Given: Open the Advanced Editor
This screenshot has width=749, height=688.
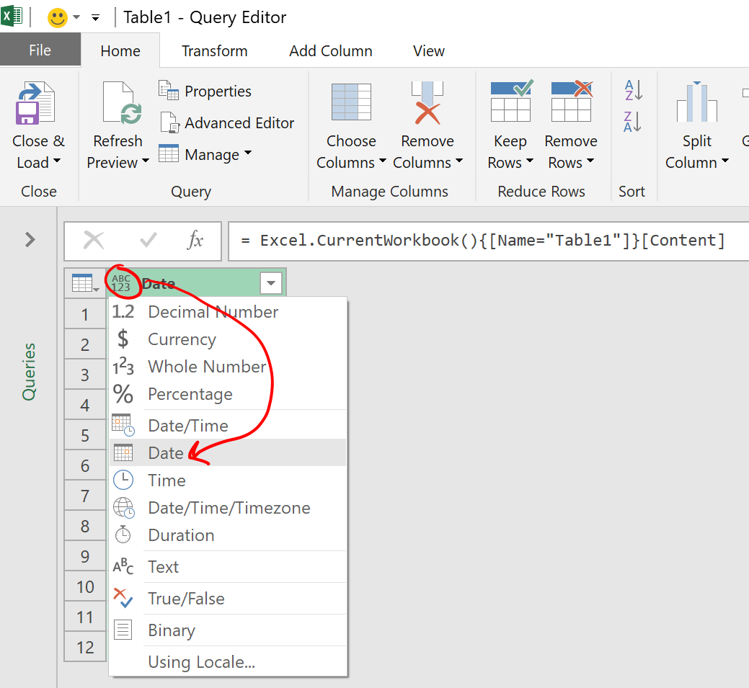Looking at the screenshot, I should pyautogui.click(x=228, y=123).
